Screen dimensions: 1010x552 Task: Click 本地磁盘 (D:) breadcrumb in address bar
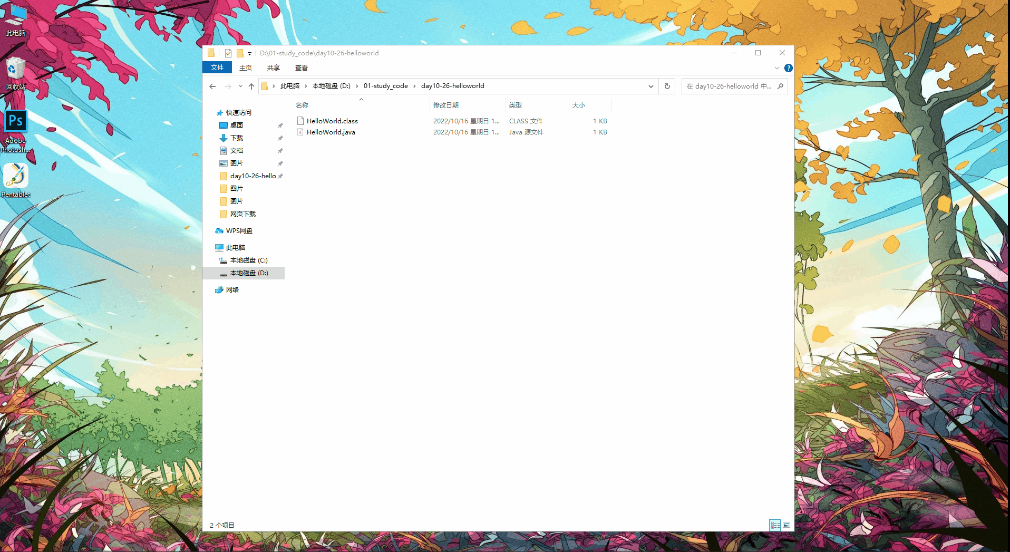[x=331, y=86]
